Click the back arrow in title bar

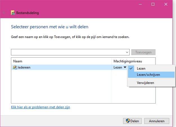pos(4,13)
